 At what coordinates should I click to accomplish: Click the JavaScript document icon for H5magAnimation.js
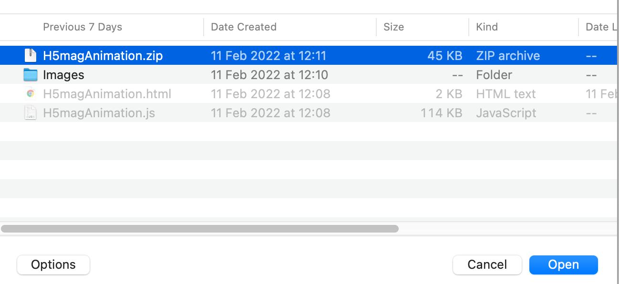click(31, 113)
